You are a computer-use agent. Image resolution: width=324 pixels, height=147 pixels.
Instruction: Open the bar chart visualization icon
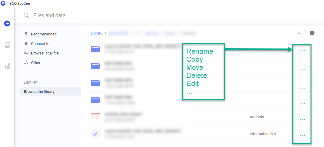pos(7,66)
